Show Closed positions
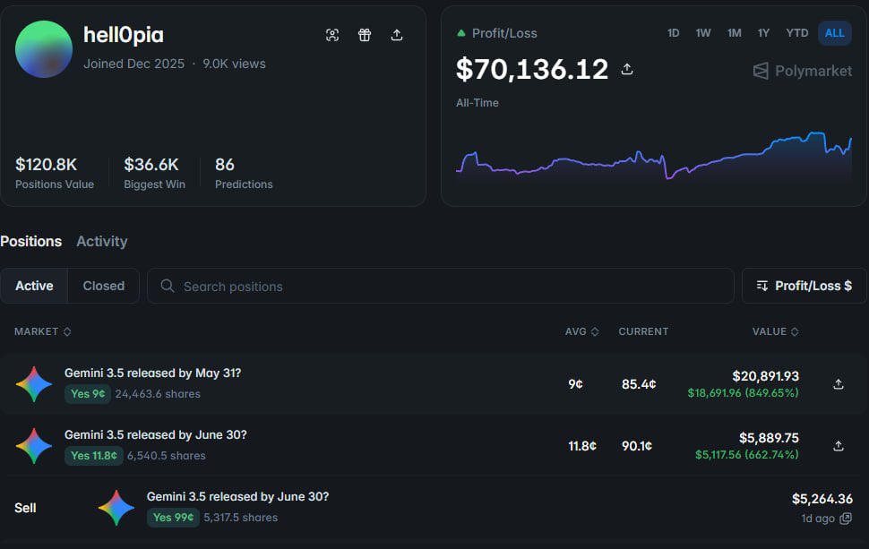Viewport: 869px width, 549px height. (104, 286)
